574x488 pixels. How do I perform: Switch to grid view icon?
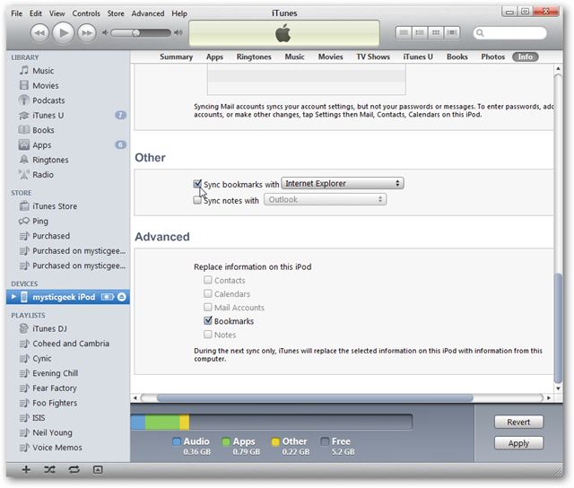click(436, 33)
